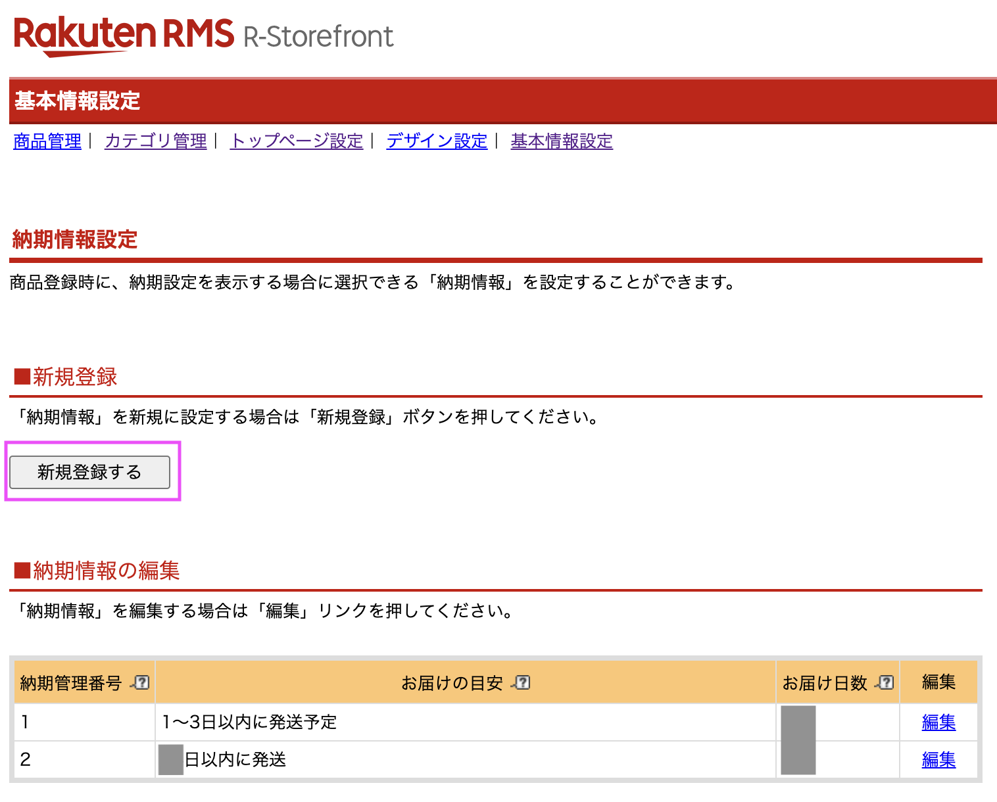Click the 編集 column header
The width and height of the screenshot is (997, 802).
(x=938, y=682)
